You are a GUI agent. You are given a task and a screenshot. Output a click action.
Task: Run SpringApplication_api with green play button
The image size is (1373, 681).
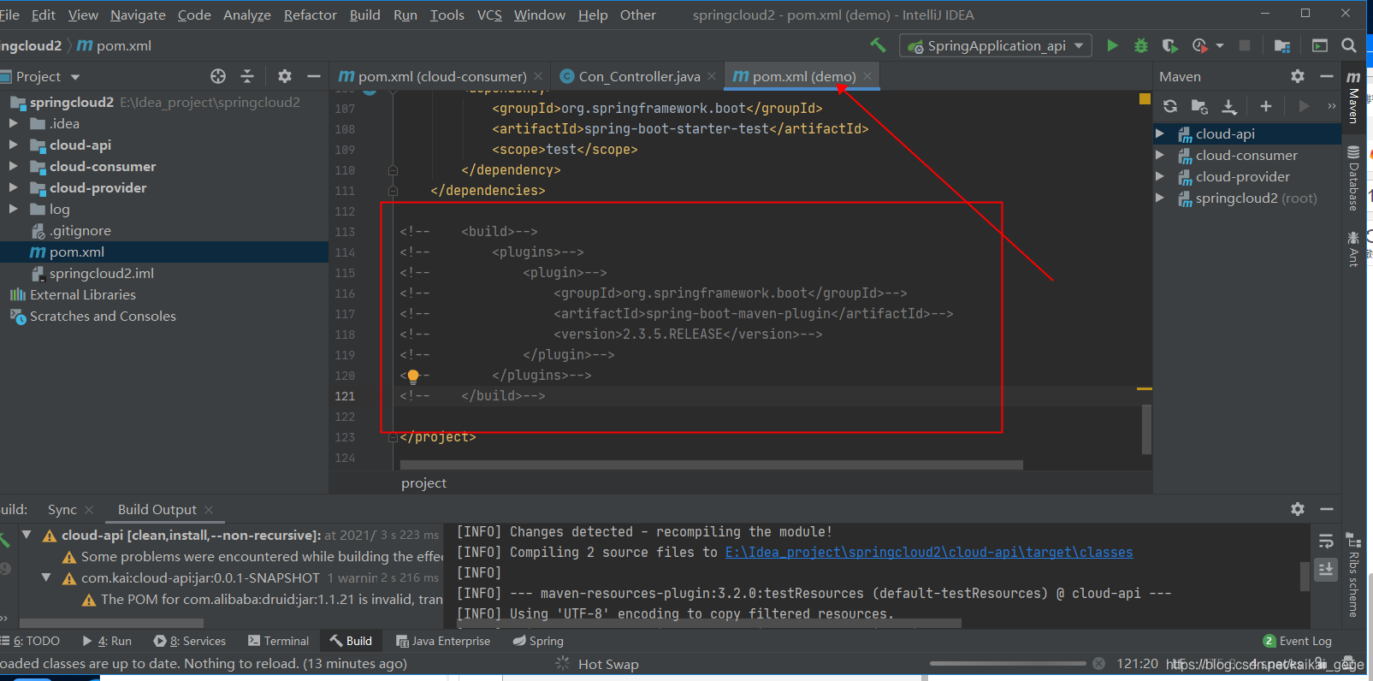click(1112, 45)
